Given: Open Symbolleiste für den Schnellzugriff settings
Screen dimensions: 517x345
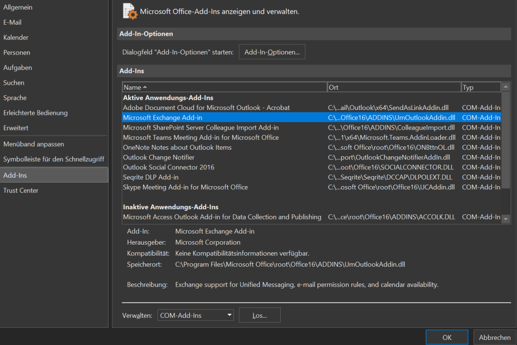Looking at the screenshot, I should pyautogui.click(x=54, y=159).
